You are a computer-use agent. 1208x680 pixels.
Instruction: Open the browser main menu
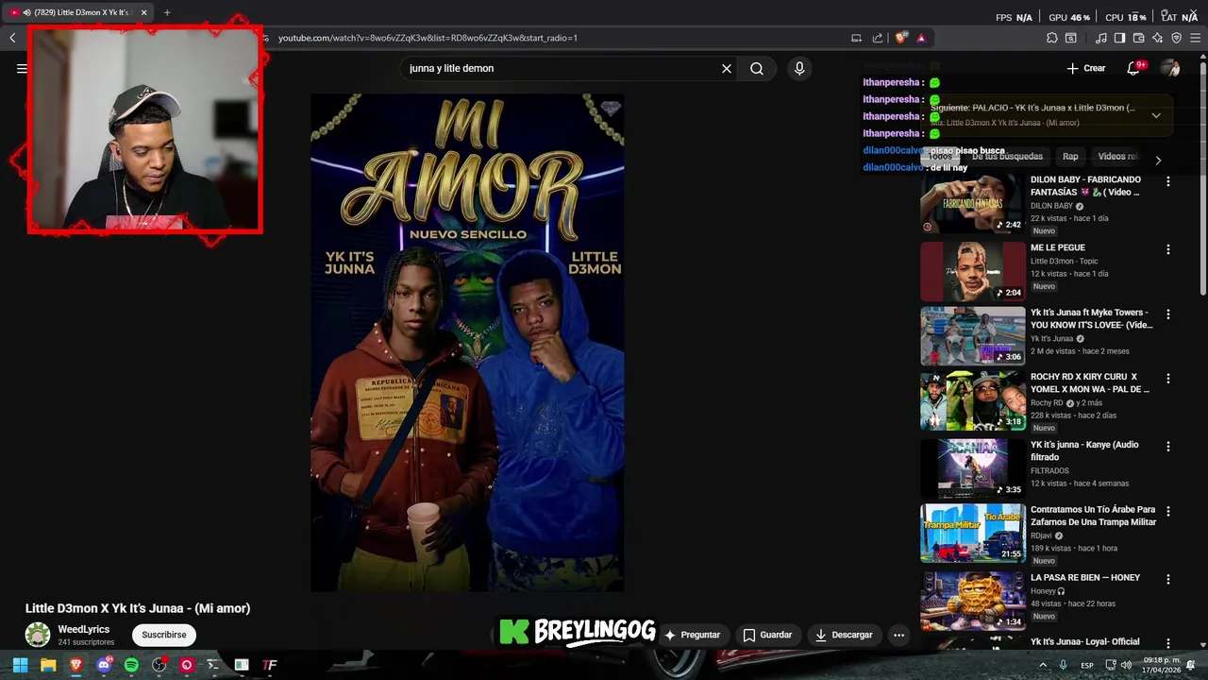pos(1195,38)
